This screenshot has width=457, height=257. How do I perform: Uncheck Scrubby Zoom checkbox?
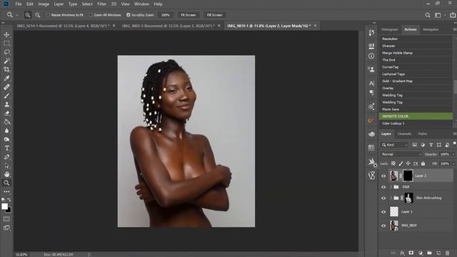[129, 15]
